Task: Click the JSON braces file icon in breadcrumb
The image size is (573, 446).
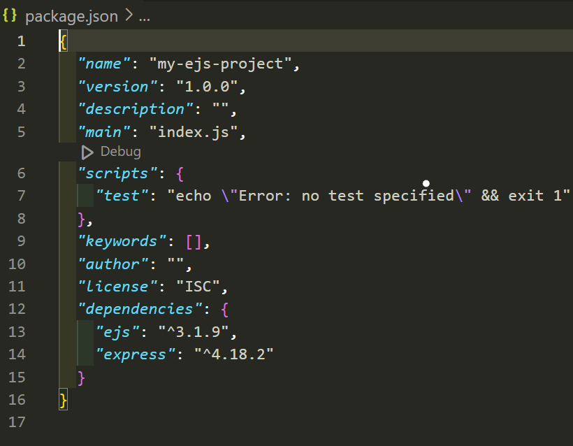Action: tap(10, 15)
